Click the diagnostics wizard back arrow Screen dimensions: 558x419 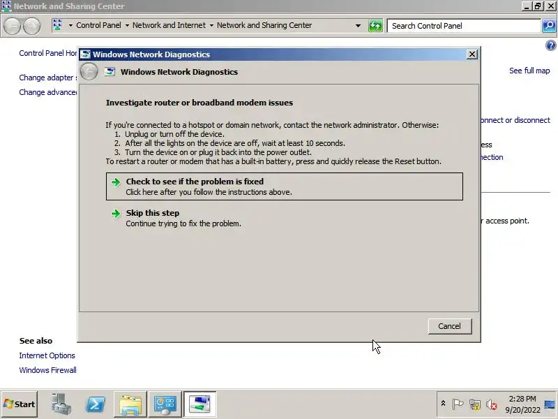[89, 72]
